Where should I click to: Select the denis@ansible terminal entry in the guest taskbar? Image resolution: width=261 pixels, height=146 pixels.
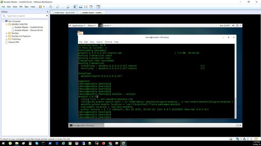click(x=86, y=125)
